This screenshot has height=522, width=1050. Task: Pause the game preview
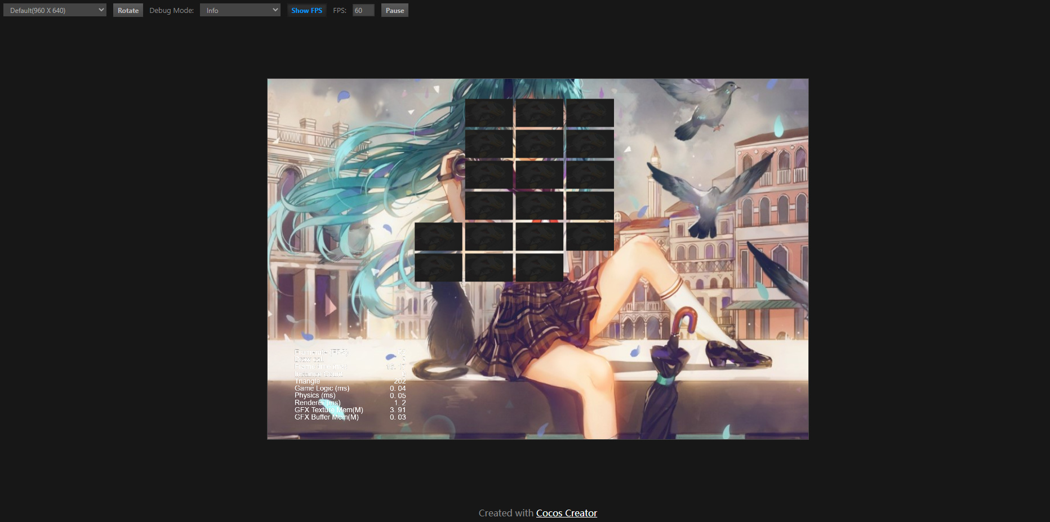coord(395,10)
